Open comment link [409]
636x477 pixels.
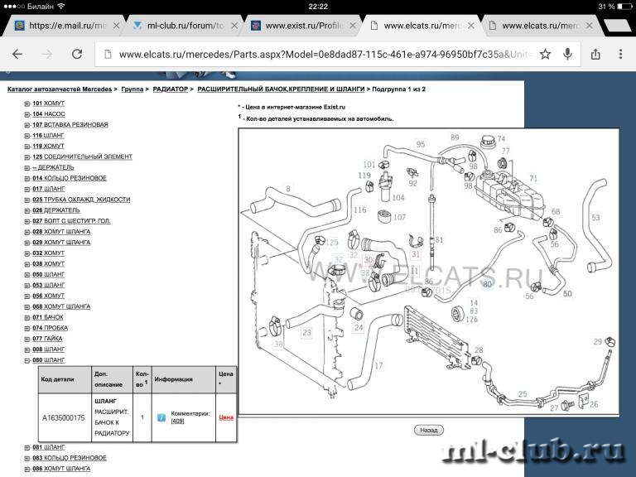point(177,422)
